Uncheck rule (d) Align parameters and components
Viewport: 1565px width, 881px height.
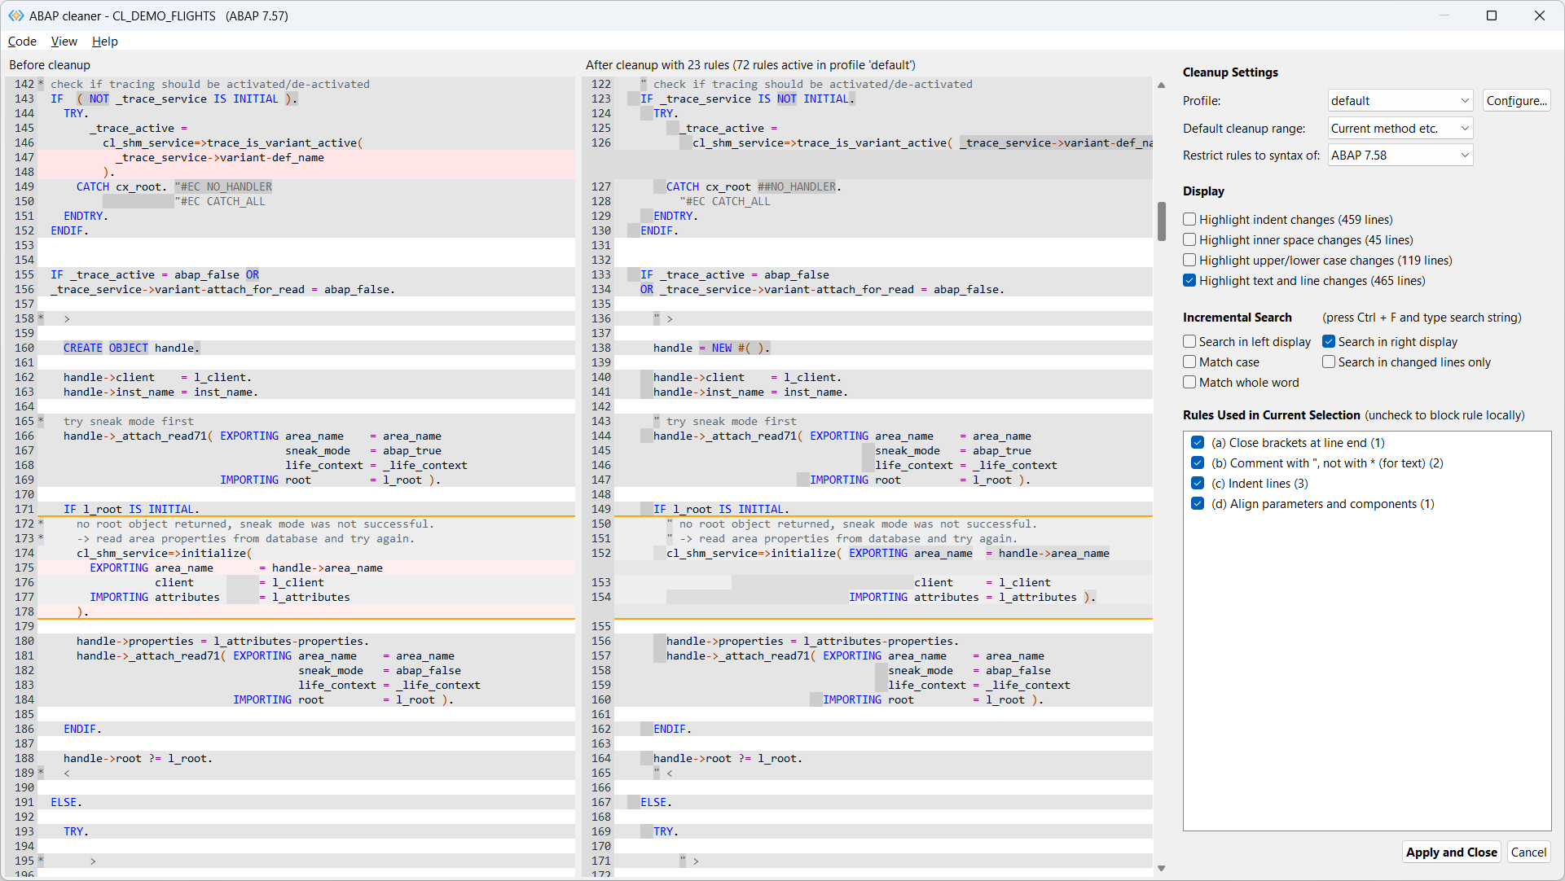(x=1198, y=504)
